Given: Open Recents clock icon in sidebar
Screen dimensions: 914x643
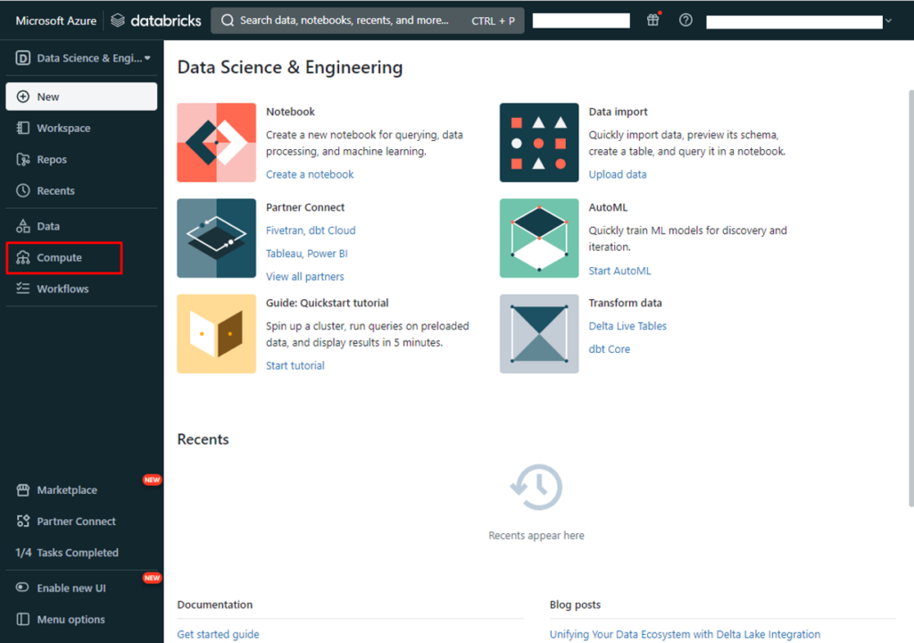Looking at the screenshot, I should [x=24, y=191].
